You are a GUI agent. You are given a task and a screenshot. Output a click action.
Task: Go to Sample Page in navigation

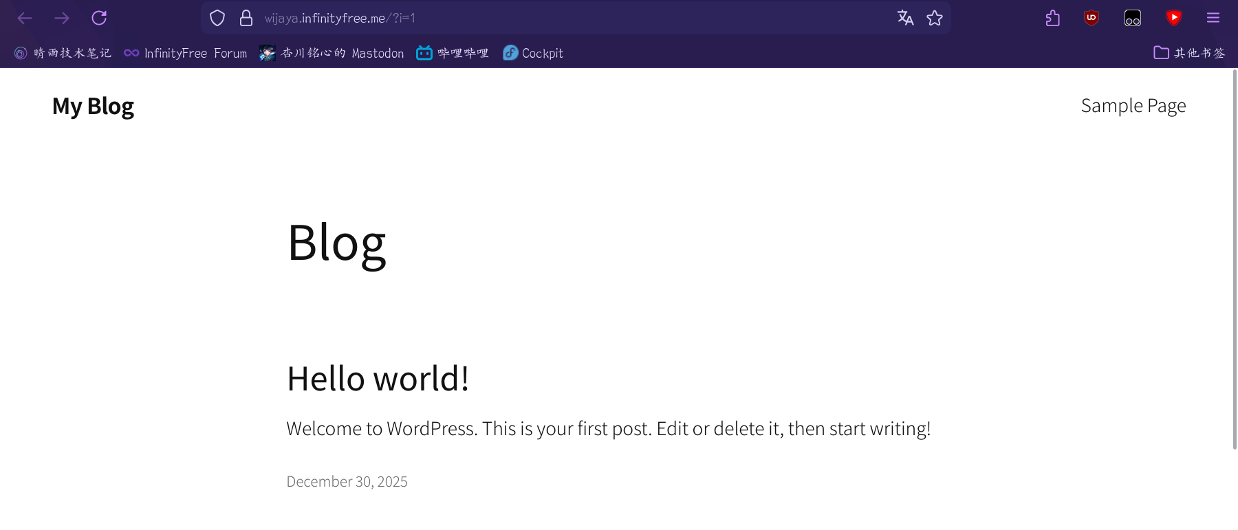click(x=1133, y=106)
